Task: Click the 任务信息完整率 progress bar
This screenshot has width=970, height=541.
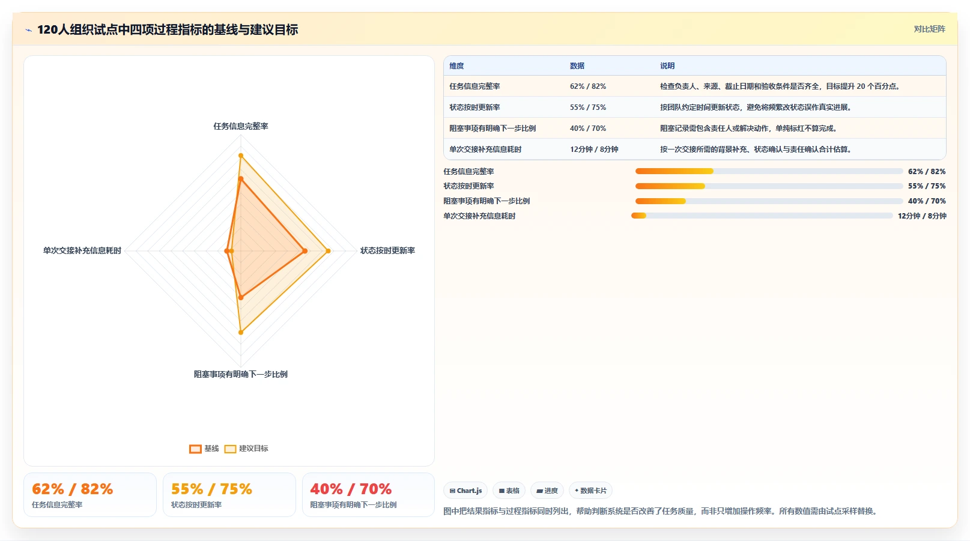Action: pos(769,171)
